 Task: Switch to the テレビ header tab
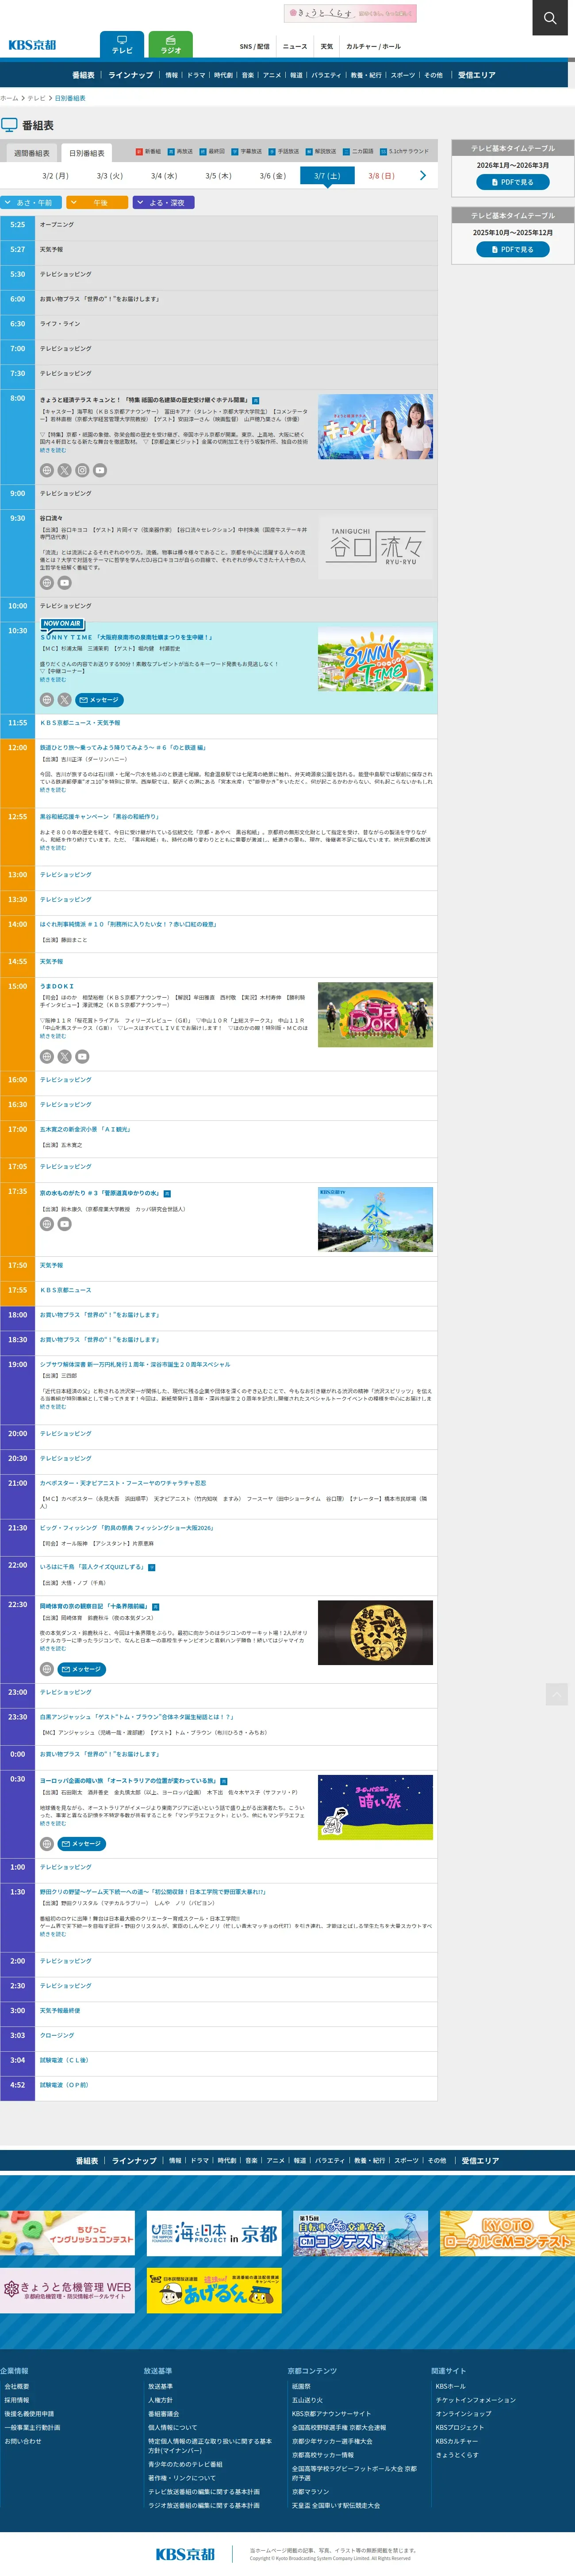coord(122,45)
